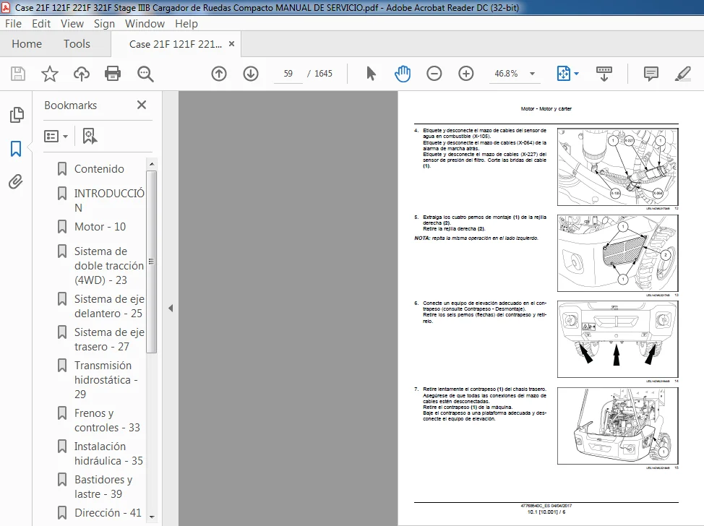Open the Window menu

[x=145, y=24]
